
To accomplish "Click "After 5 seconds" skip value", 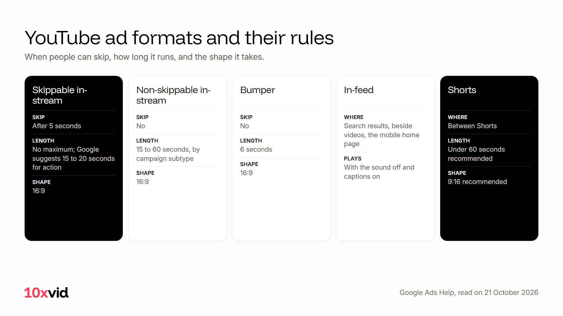I will (x=57, y=126).
